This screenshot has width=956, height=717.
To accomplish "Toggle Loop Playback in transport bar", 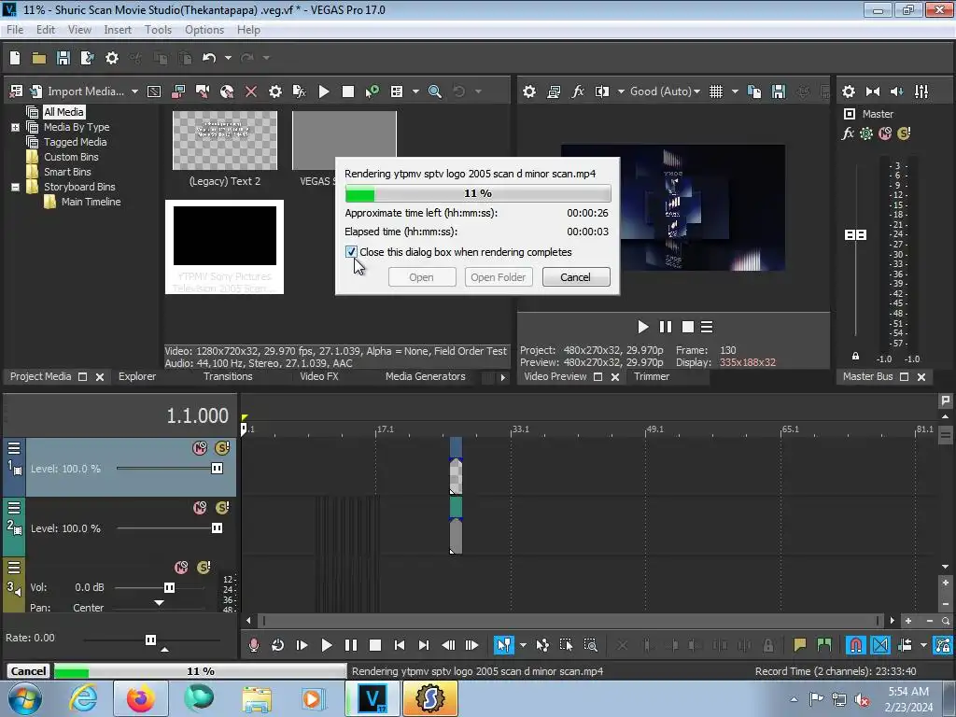I will tap(278, 645).
